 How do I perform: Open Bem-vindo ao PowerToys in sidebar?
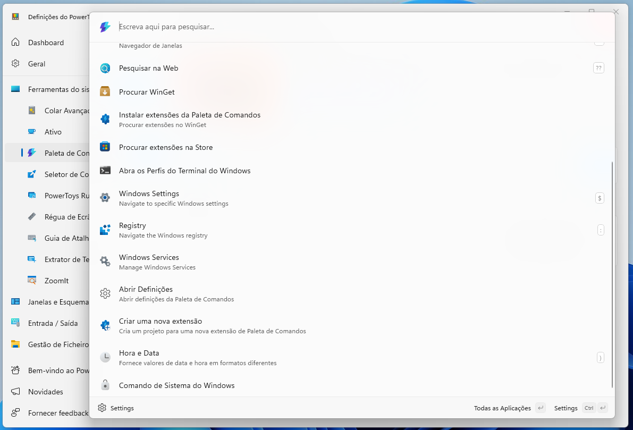[x=47, y=370]
